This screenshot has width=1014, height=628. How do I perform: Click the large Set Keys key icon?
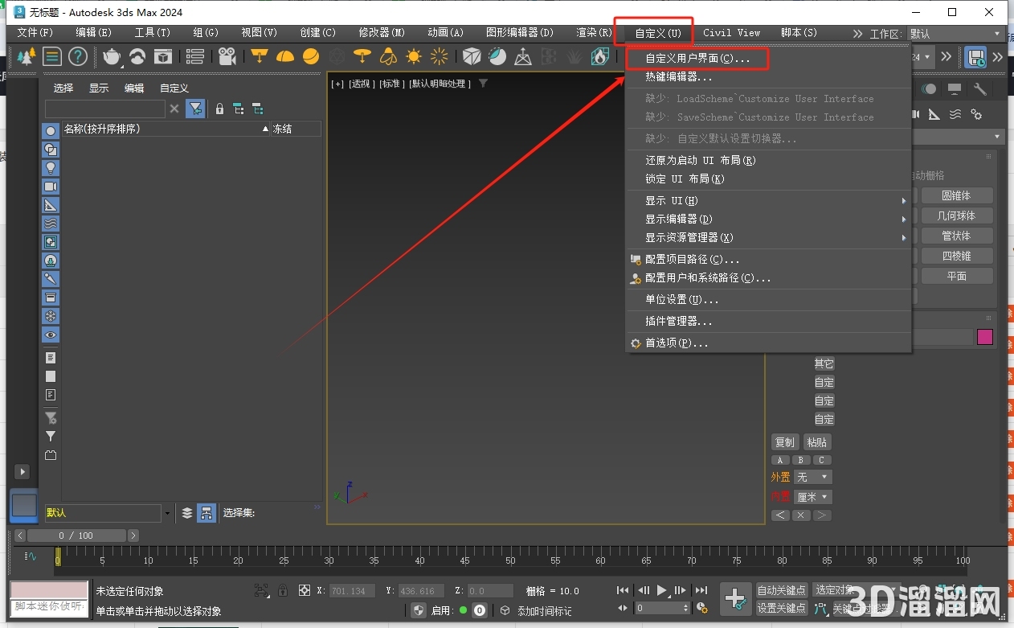(x=736, y=599)
